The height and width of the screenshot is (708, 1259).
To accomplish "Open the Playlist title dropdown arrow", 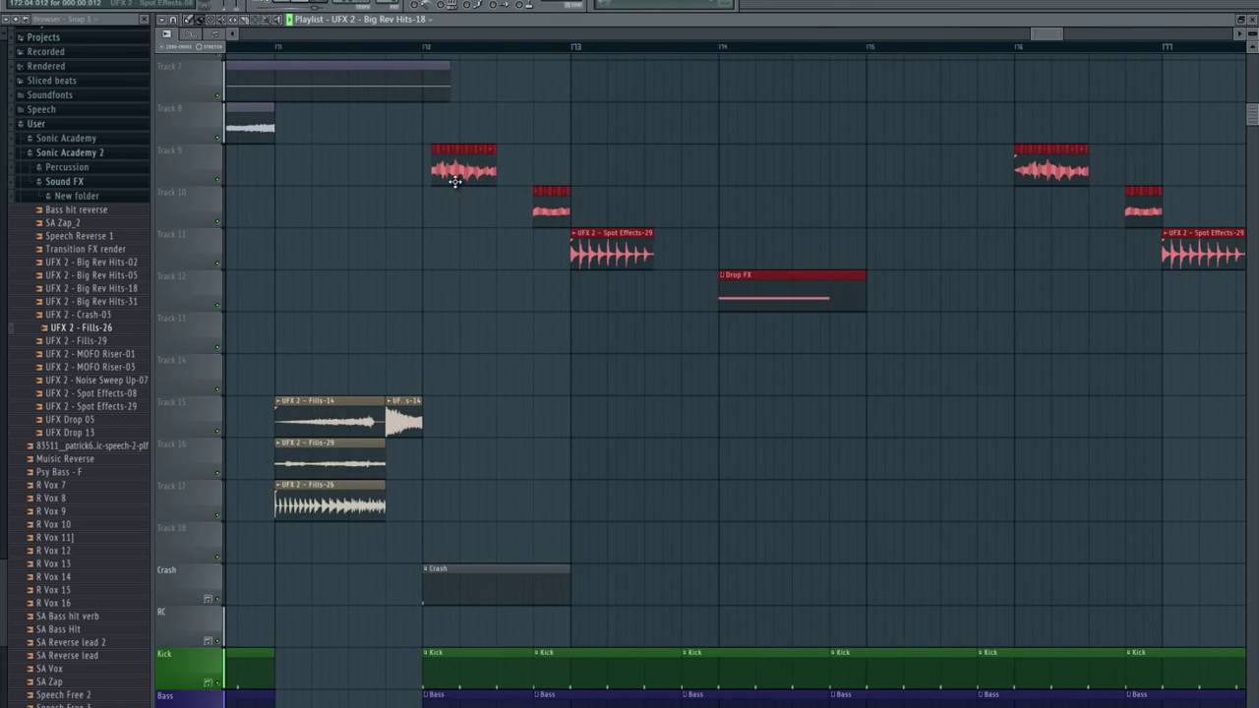I will click(x=432, y=20).
